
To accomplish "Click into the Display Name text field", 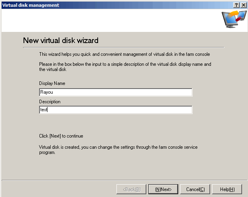I will pyautogui.click(x=116, y=92).
